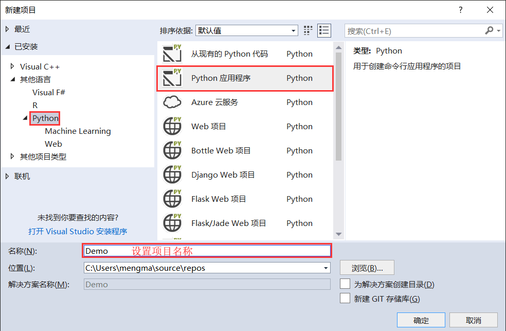Switch to medium icons view

pos(308,30)
